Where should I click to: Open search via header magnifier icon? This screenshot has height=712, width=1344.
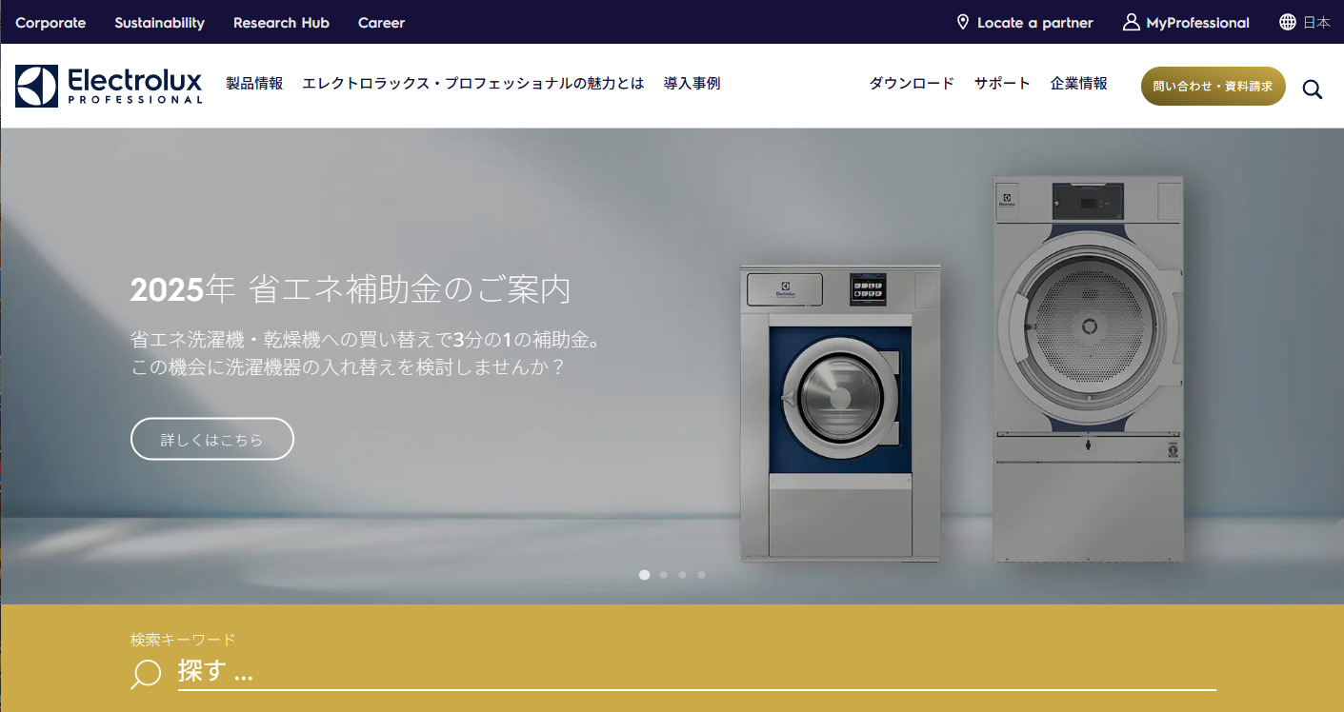click(1313, 89)
